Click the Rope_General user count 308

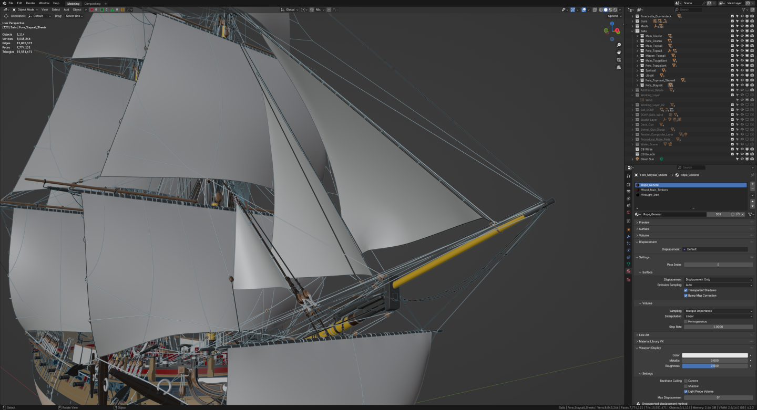(718, 214)
